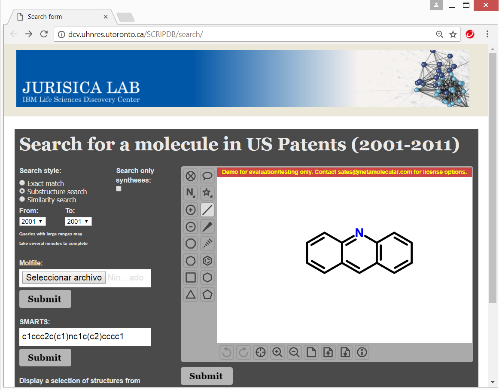Open a new browser tab
This screenshot has width=499, height=390.
pos(126,17)
